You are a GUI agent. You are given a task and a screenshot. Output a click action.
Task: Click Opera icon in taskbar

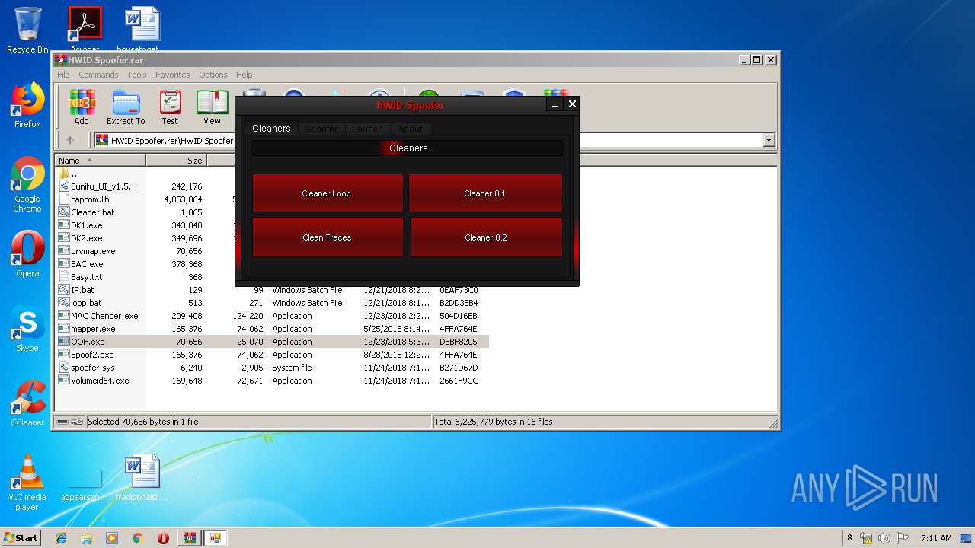click(163, 538)
